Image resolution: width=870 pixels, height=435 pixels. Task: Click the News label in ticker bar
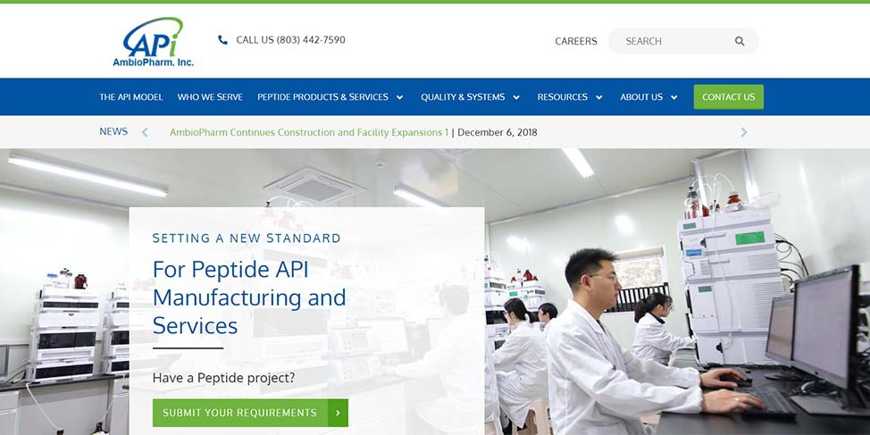point(113,131)
